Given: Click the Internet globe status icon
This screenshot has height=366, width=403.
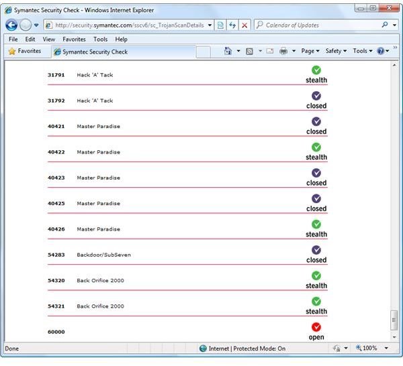Looking at the screenshot, I should click(203, 349).
